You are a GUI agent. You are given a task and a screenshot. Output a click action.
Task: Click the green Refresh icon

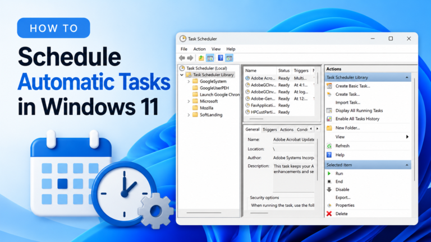pos(329,146)
